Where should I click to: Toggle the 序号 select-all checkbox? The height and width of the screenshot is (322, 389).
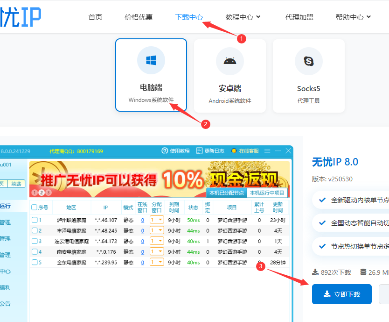click(x=35, y=208)
